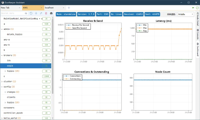Switch to the localhost tab
This screenshot has width=200, height=120.
click(x=49, y=8)
